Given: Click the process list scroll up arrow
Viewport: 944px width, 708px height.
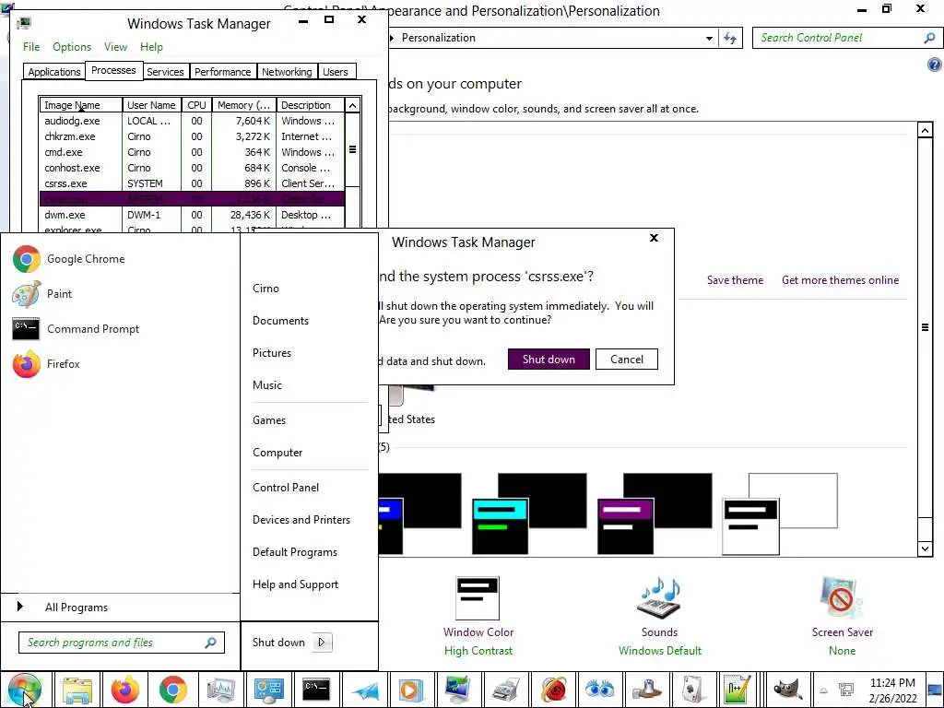Looking at the screenshot, I should click(353, 105).
